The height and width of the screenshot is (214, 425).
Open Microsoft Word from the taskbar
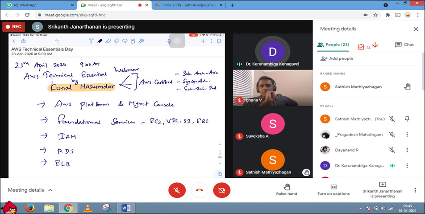click(125, 207)
